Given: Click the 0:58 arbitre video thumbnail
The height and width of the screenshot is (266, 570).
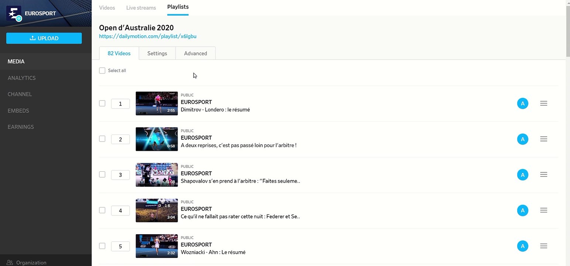Looking at the screenshot, I should coord(157,139).
